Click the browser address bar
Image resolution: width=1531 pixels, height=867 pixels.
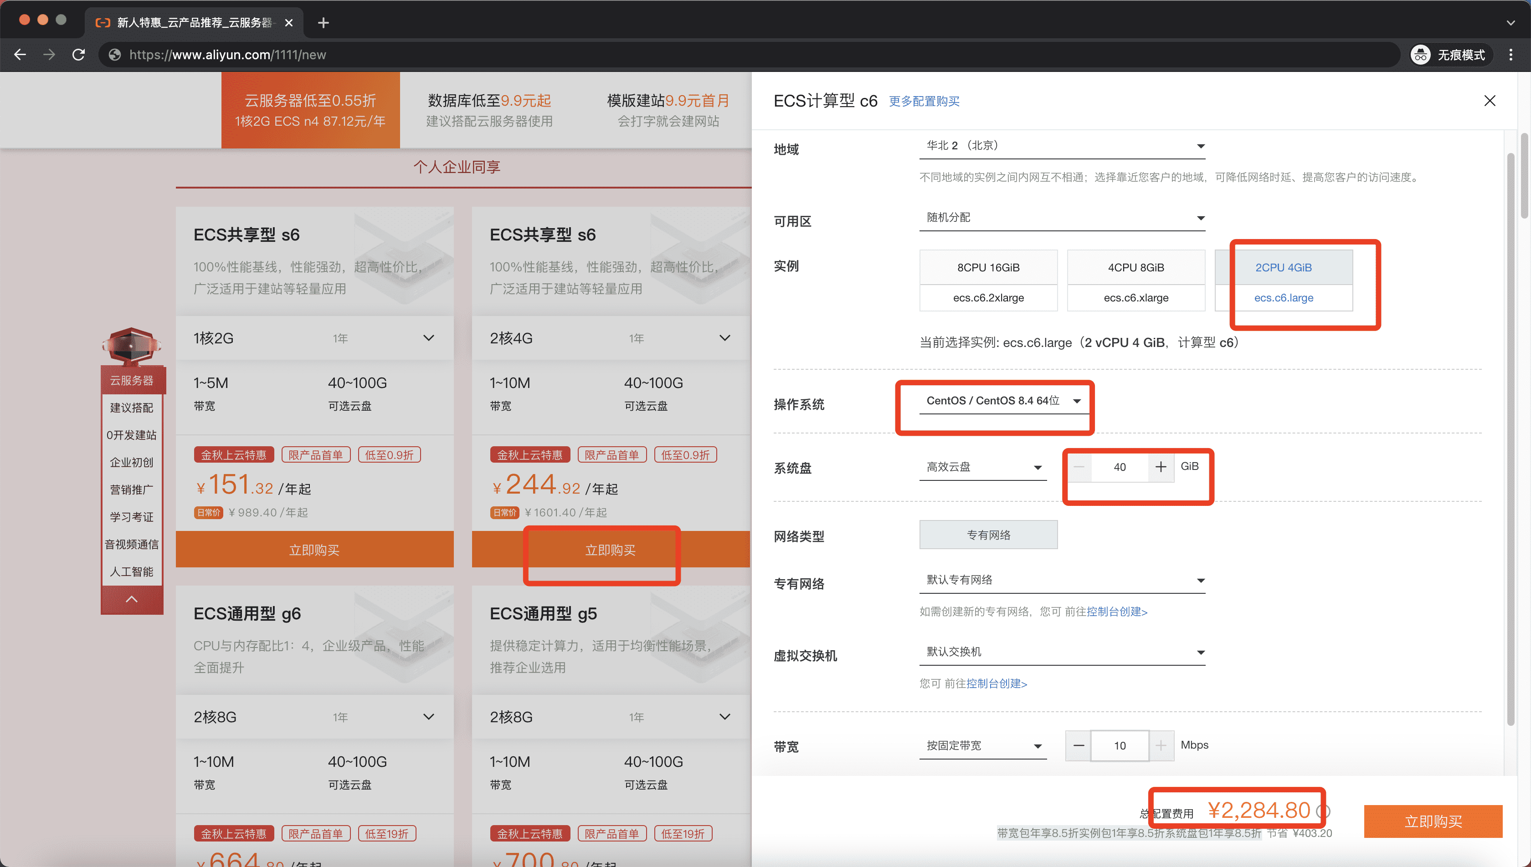[417, 55]
